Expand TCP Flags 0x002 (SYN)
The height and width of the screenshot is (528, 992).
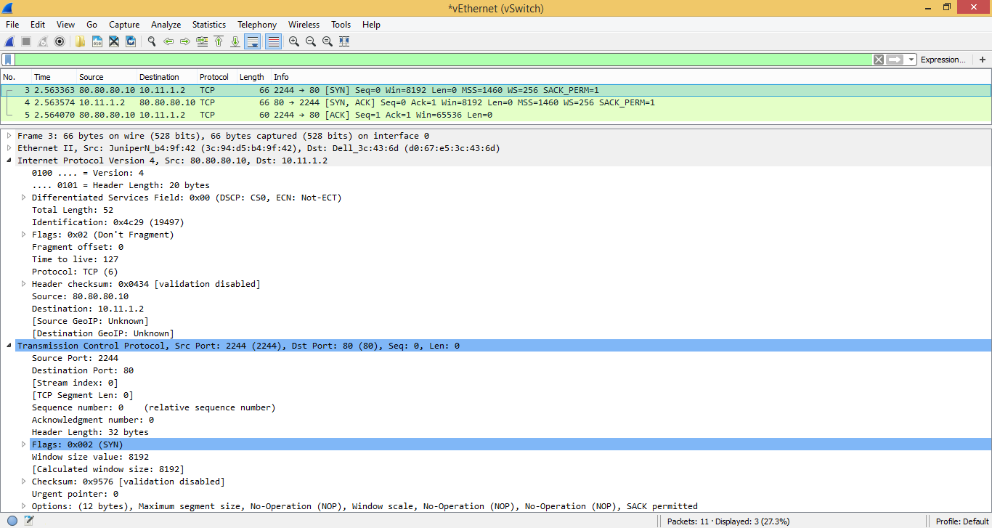24,444
